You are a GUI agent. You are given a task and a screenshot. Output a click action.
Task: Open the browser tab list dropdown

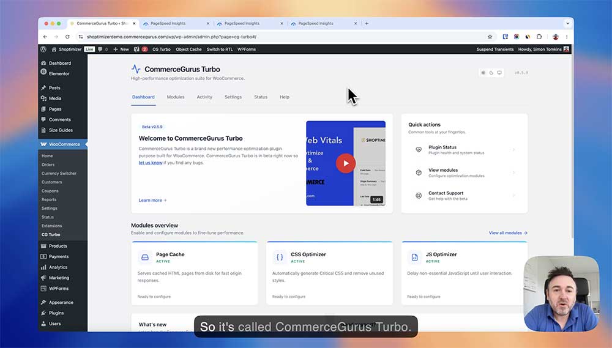point(567,23)
